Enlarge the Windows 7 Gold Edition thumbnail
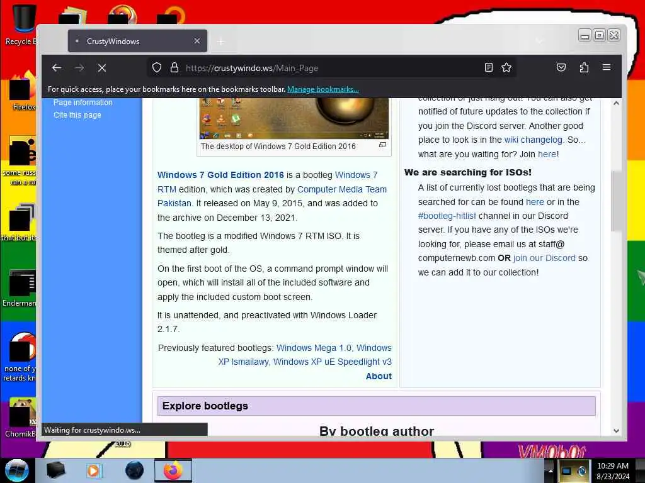Image resolution: width=645 pixels, height=483 pixels. click(x=382, y=145)
